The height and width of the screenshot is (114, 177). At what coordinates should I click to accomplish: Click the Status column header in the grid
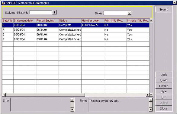(x=70, y=20)
